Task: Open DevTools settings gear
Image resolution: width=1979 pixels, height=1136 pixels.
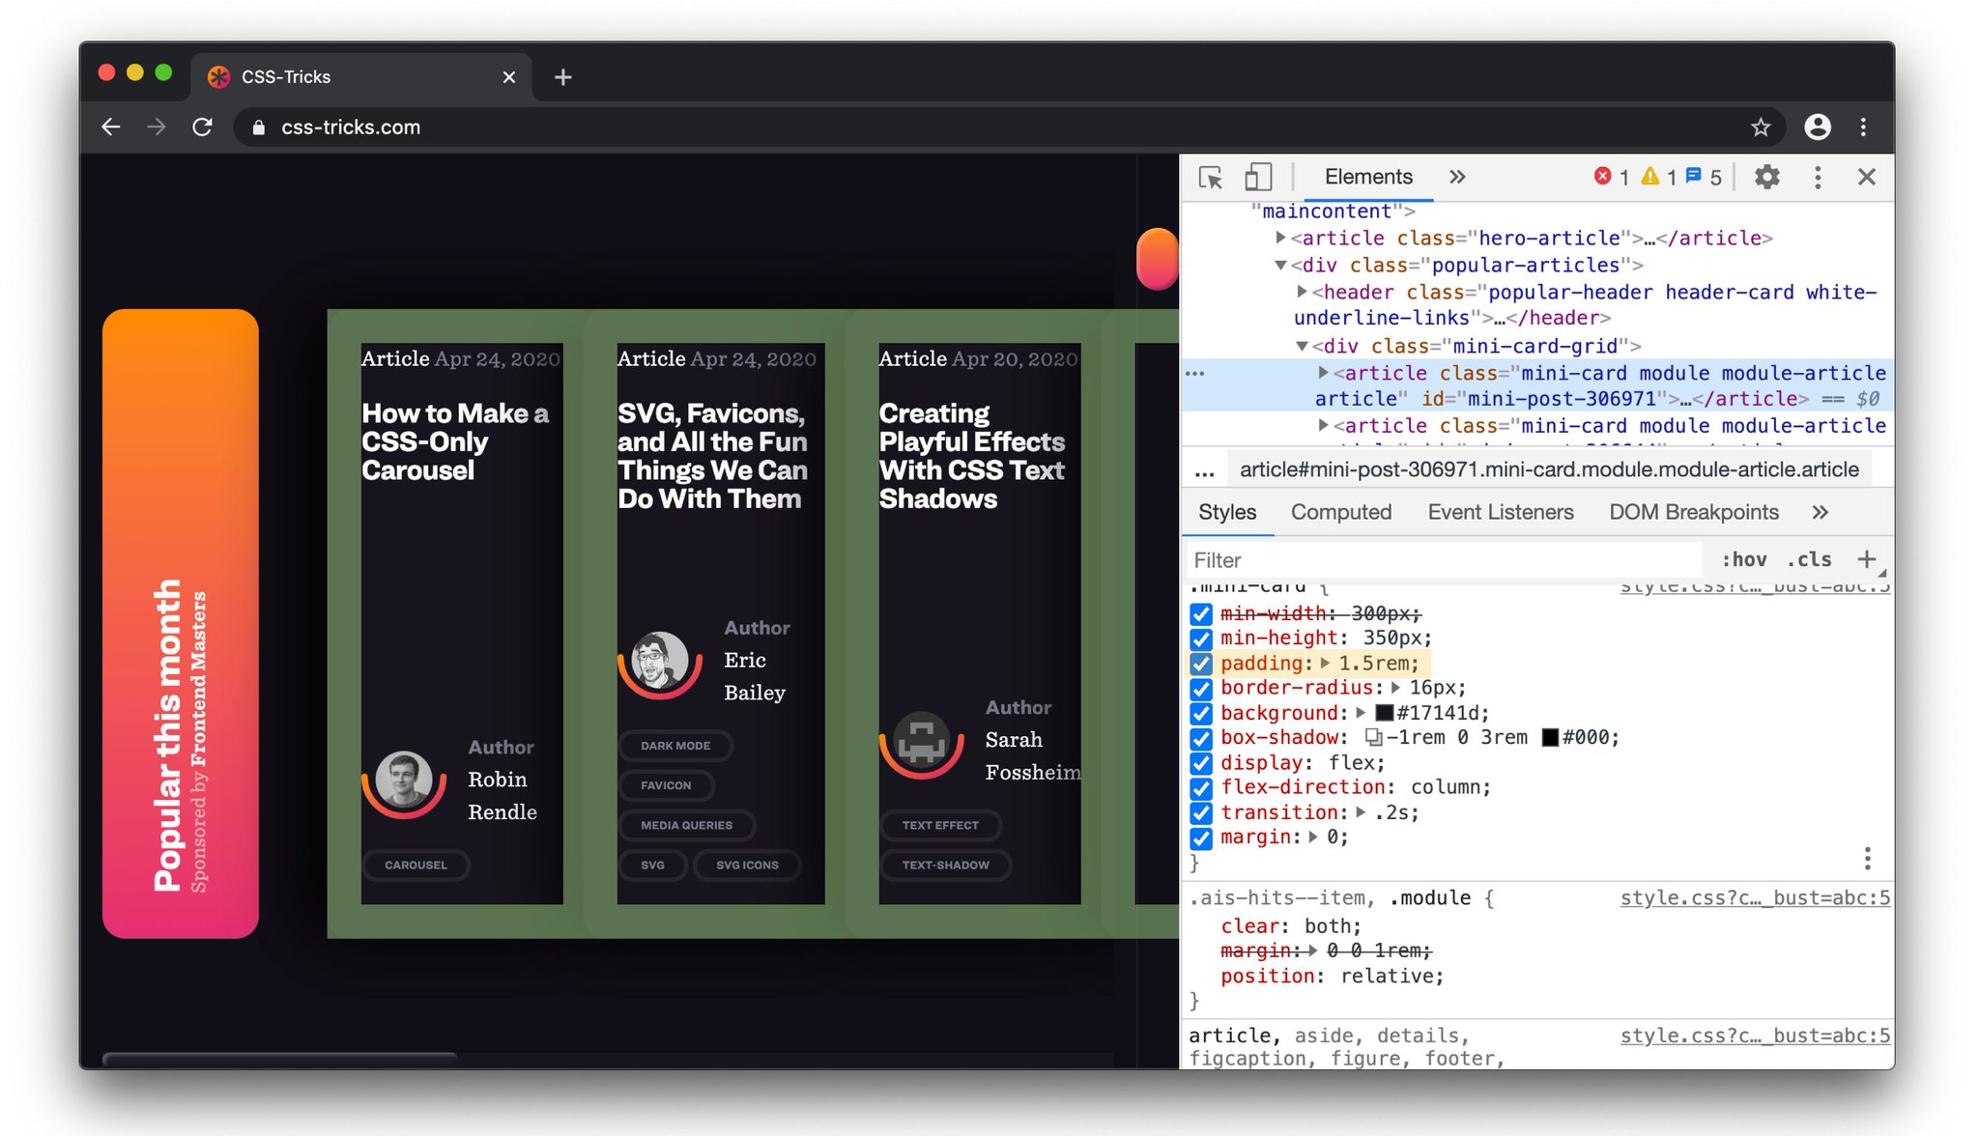Action: [1766, 177]
